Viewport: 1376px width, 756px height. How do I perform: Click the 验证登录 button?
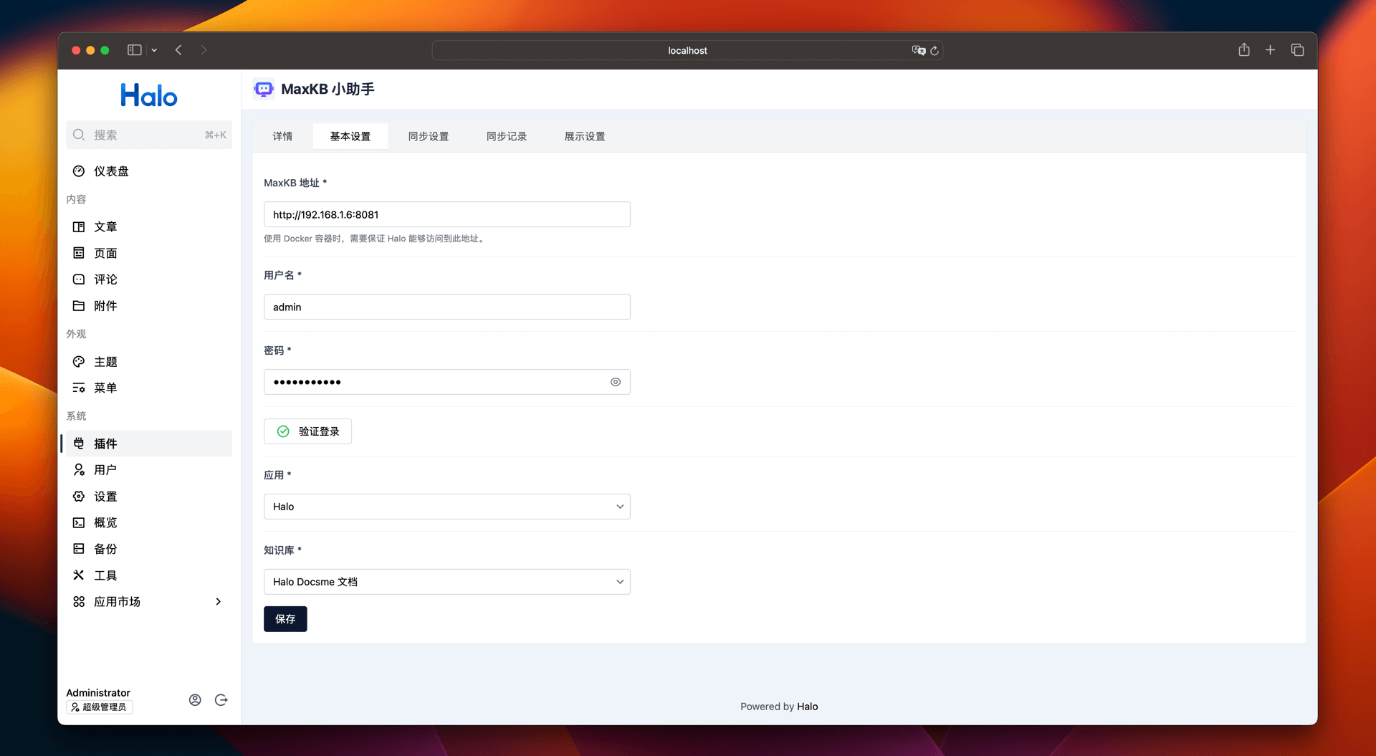pyautogui.click(x=308, y=431)
